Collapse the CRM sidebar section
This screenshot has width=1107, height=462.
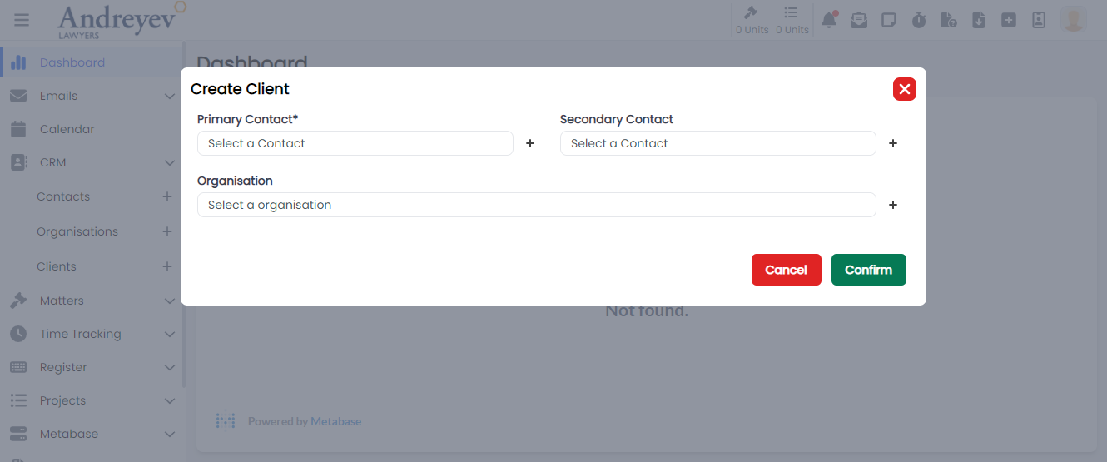click(x=169, y=162)
